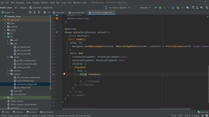Expand the auth folder
Image resolution: width=209 pixels, height=117 pixels.
[8, 40]
